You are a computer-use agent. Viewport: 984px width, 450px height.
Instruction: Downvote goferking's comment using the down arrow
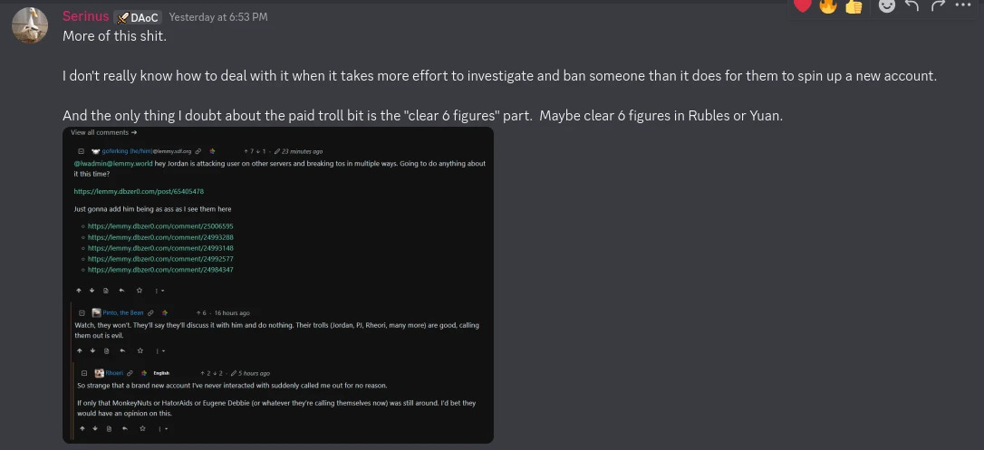click(x=92, y=291)
